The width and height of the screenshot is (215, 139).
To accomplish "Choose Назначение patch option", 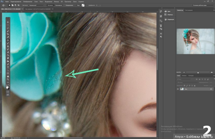I will (58, 5).
